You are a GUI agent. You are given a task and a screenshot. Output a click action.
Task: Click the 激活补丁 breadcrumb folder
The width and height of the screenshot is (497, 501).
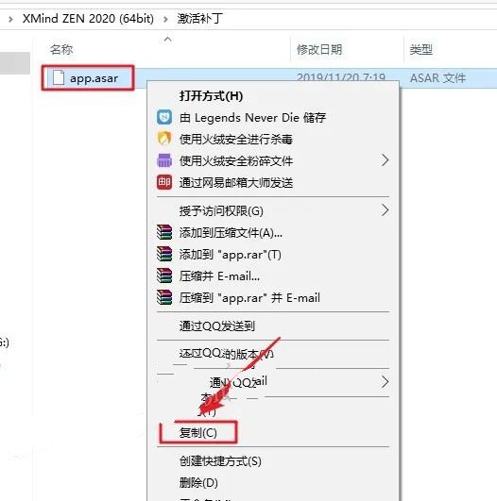(x=200, y=19)
